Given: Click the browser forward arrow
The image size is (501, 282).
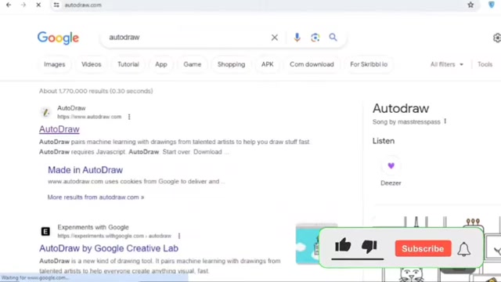Looking at the screenshot, I should pos(23,5).
